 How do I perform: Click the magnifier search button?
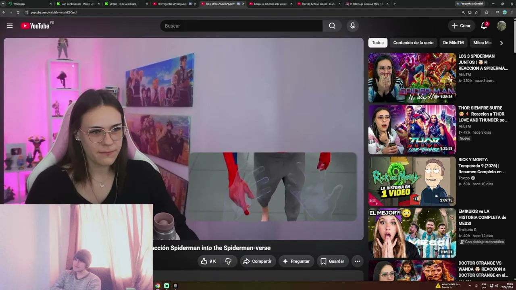(x=332, y=26)
